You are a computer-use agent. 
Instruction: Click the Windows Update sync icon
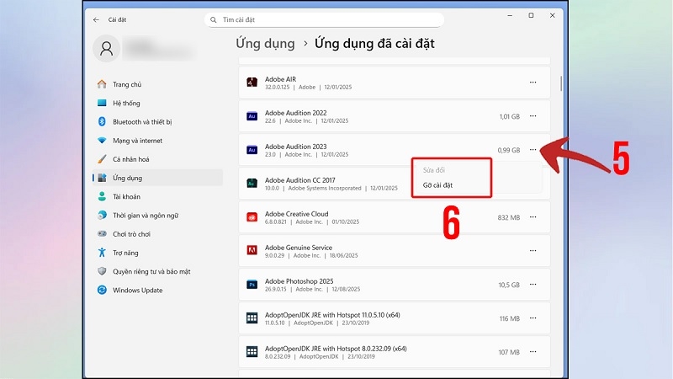pyautogui.click(x=102, y=290)
